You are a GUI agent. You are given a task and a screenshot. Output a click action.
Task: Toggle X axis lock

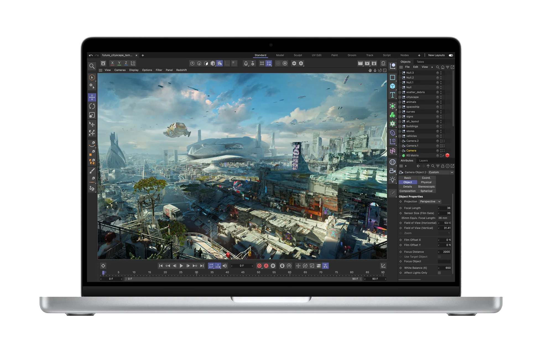pos(113,63)
